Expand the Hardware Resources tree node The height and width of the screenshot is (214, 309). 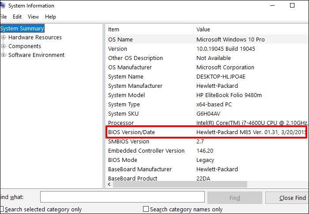(x=4, y=38)
